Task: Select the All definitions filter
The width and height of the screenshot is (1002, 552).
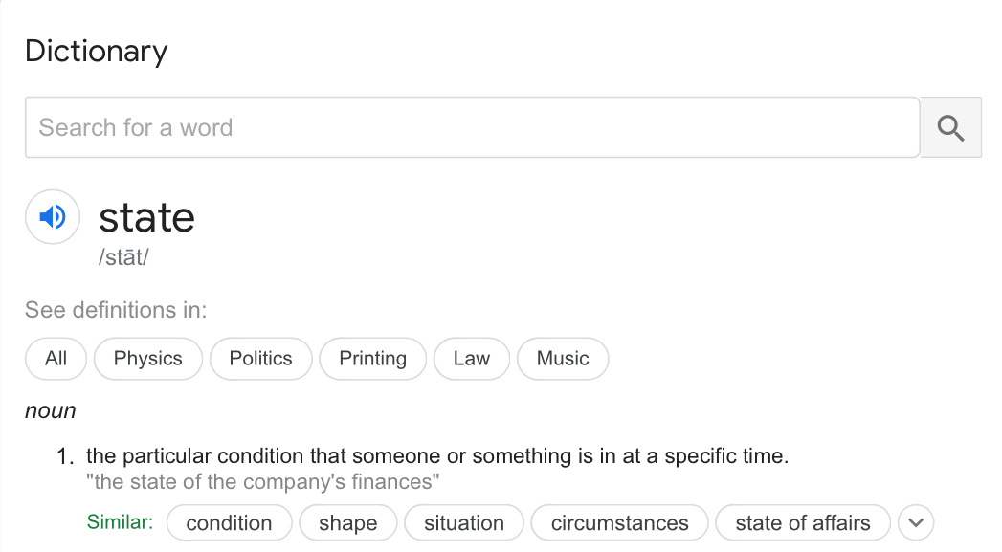Action: pyautogui.click(x=56, y=359)
